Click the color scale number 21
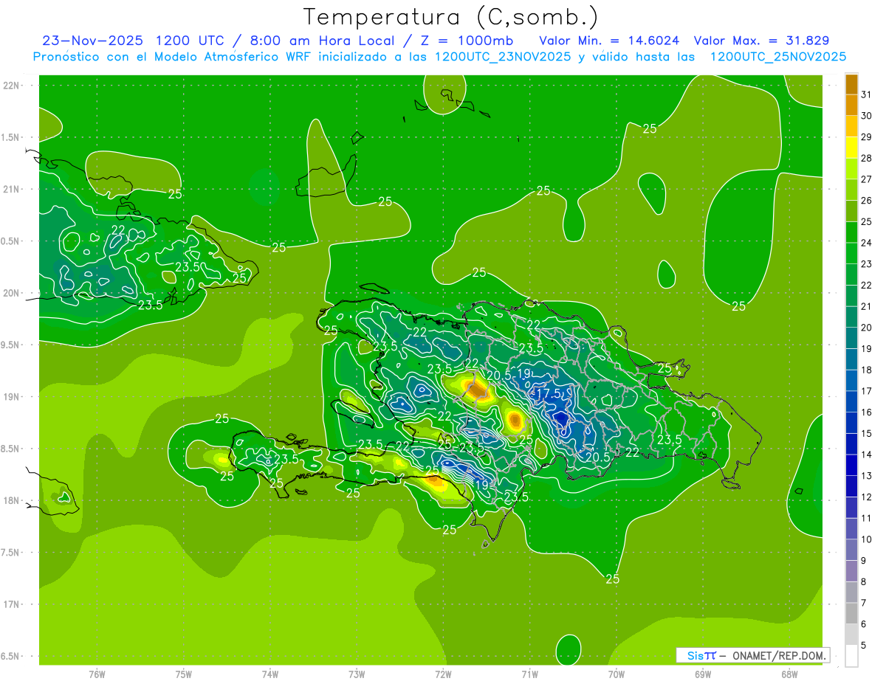The image size is (886, 684). click(x=867, y=306)
